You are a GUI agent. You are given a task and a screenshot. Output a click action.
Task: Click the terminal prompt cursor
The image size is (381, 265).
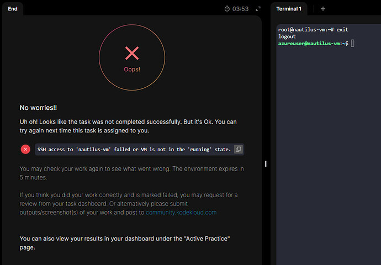point(352,44)
